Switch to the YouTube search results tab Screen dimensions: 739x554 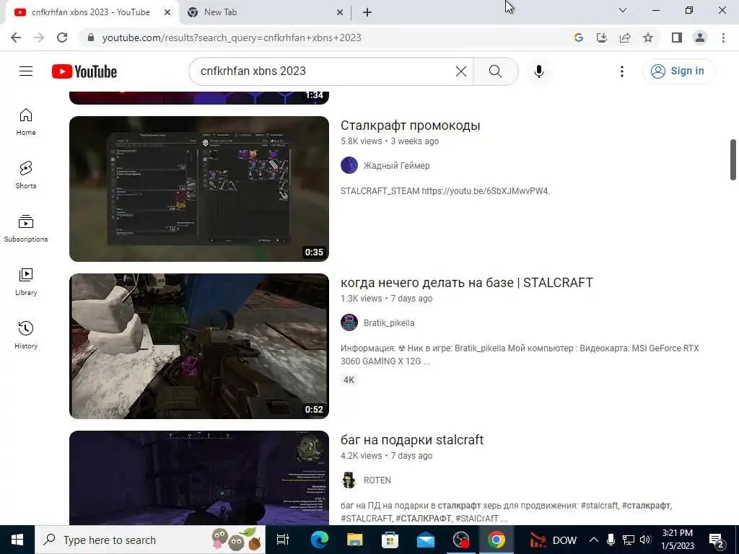90,12
